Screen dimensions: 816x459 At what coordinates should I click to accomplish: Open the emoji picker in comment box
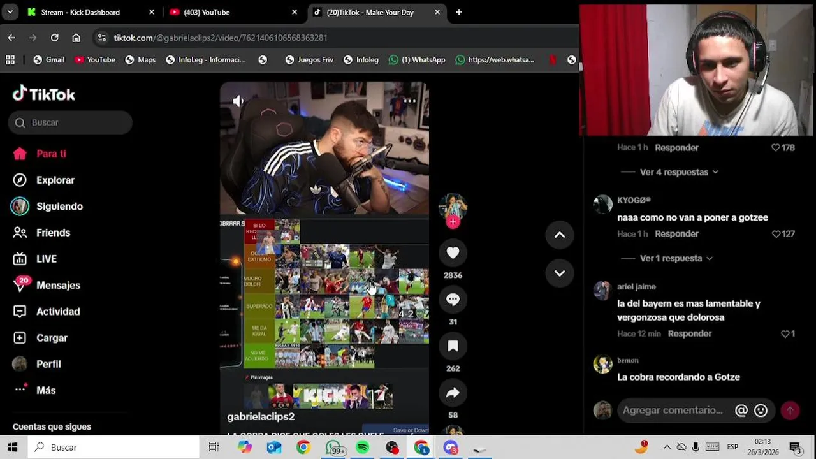[x=761, y=411]
